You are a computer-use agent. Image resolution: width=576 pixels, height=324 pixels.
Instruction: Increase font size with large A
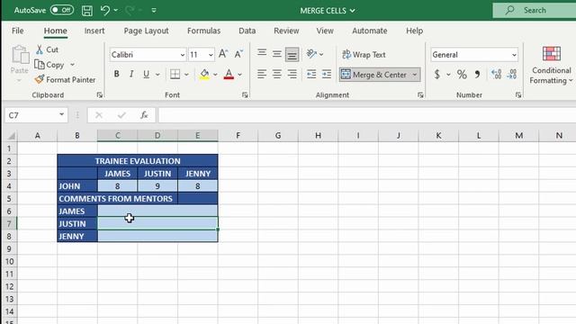coord(223,54)
